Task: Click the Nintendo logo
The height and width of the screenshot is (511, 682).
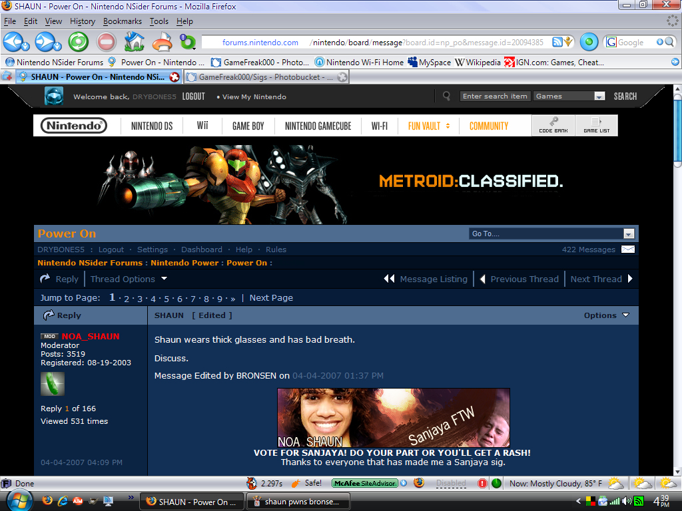Action: pos(74,126)
